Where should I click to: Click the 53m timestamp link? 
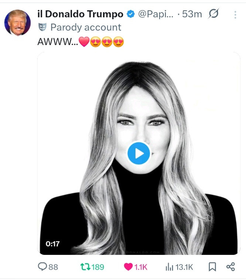tap(192, 14)
